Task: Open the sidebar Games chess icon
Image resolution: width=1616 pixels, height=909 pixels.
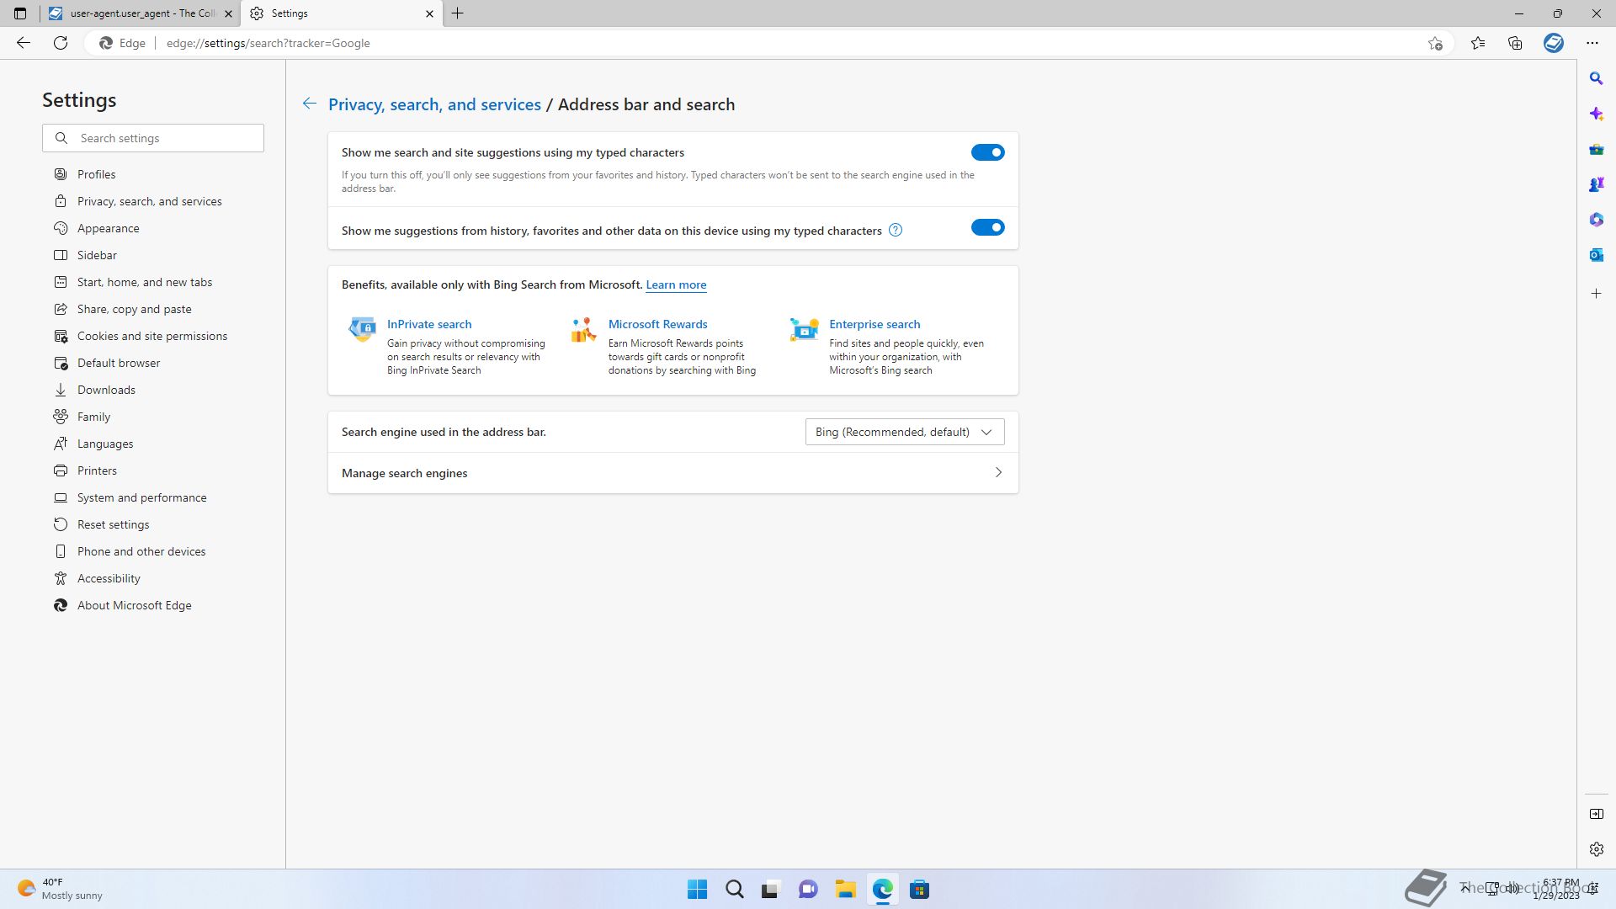Action: 1597,184
